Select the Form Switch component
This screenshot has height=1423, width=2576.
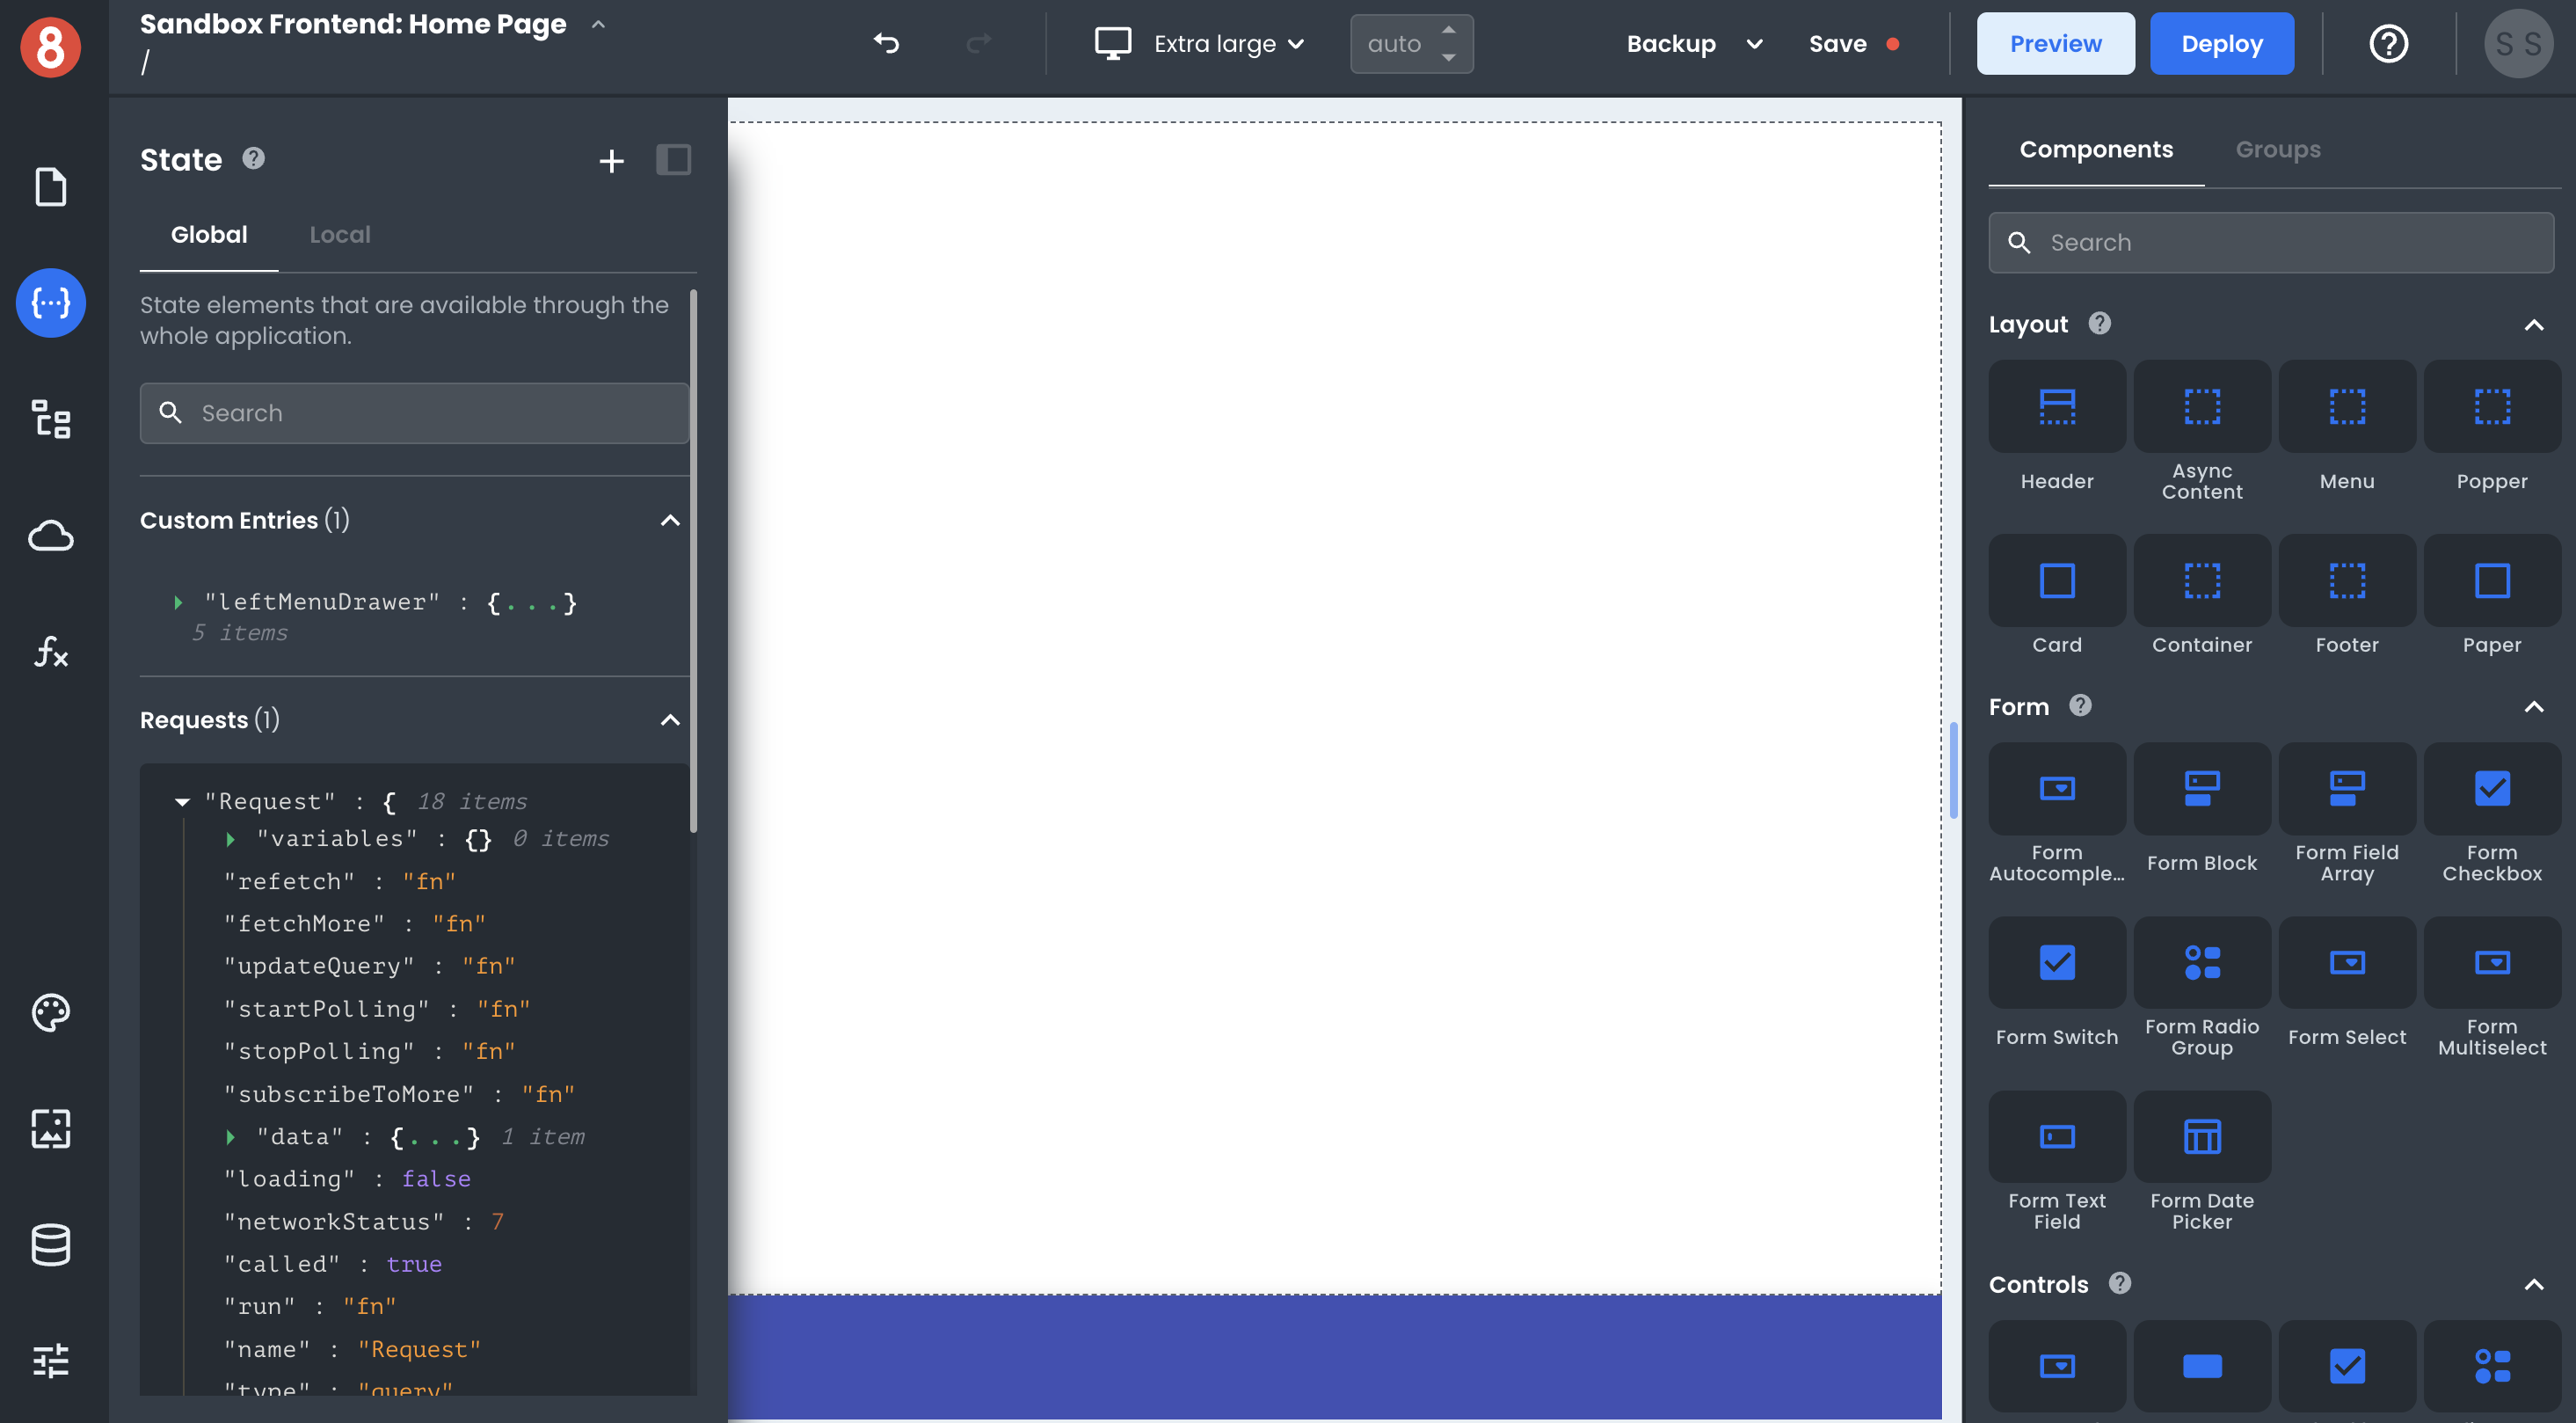click(x=2056, y=963)
